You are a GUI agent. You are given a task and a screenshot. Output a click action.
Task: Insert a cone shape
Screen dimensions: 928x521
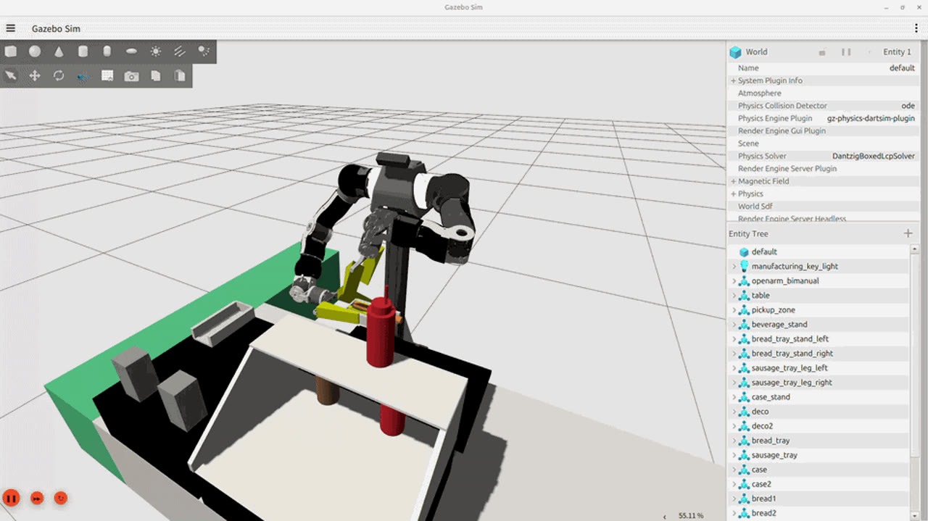tap(59, 51)
